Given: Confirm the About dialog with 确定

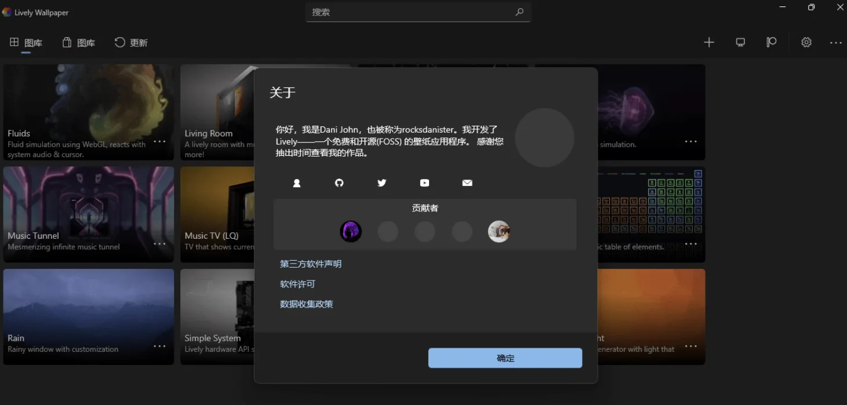Looking at the screenshot, I should tap(505, 357).
